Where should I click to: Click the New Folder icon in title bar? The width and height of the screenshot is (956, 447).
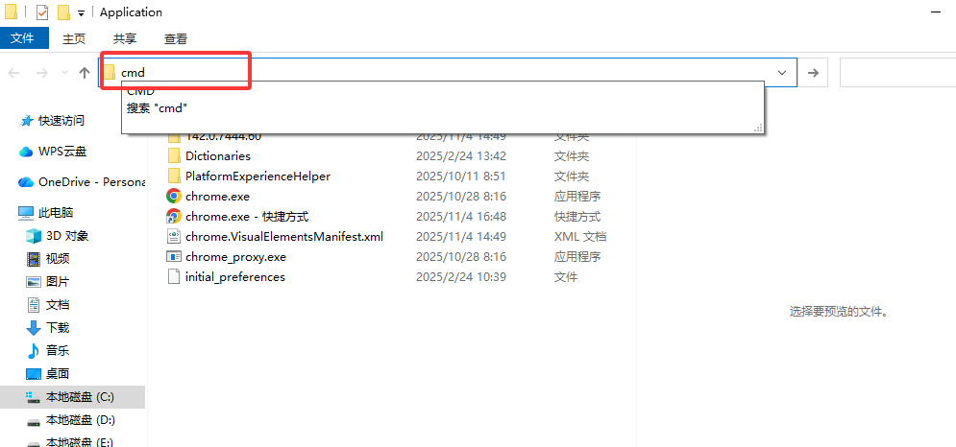pyautogui.click(x=62, y=12)
